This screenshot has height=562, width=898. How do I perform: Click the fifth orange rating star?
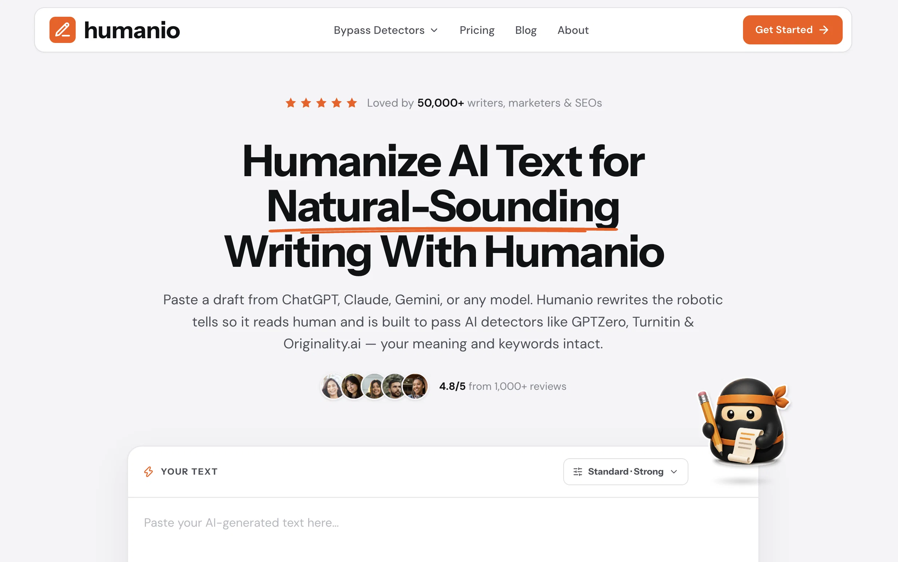tap(352, 103)
